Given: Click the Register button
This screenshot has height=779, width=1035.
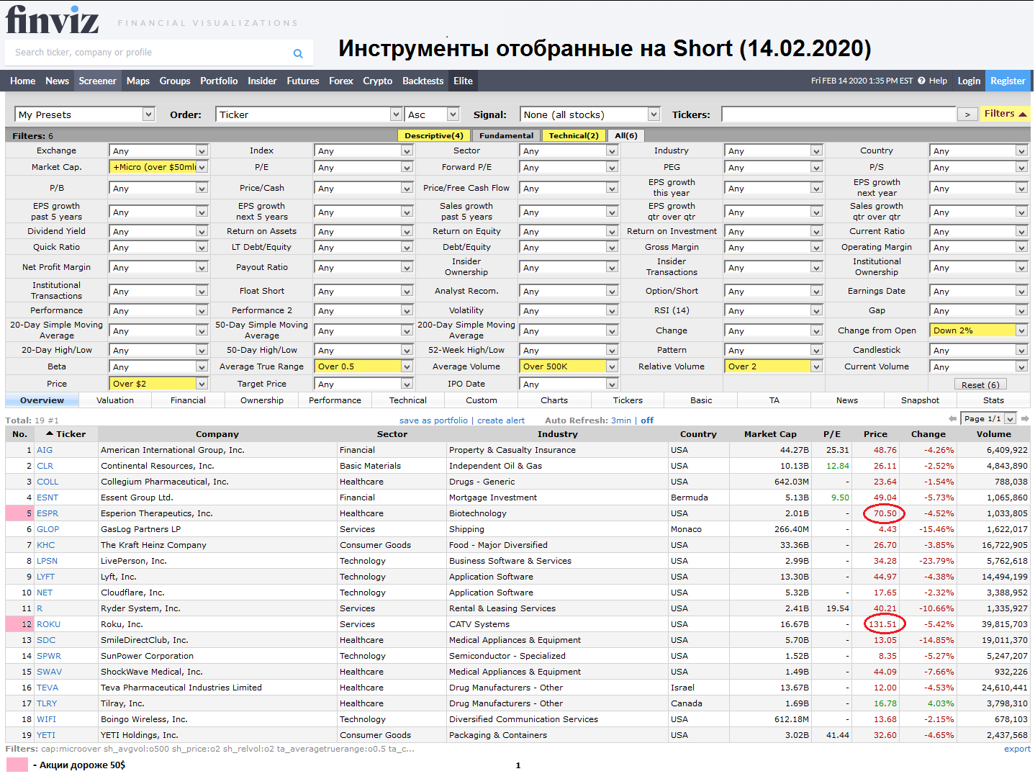Looking at the screenshot, I should click(1008, 81).
